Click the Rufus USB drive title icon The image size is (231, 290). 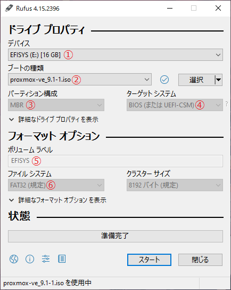(x=9, y=8)
